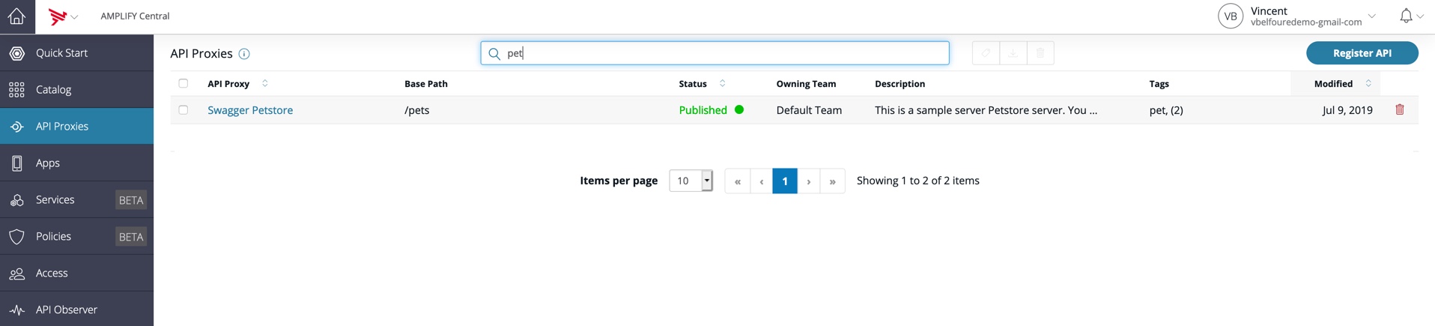
Task: Go to next page of results
Action: [808, 181]
